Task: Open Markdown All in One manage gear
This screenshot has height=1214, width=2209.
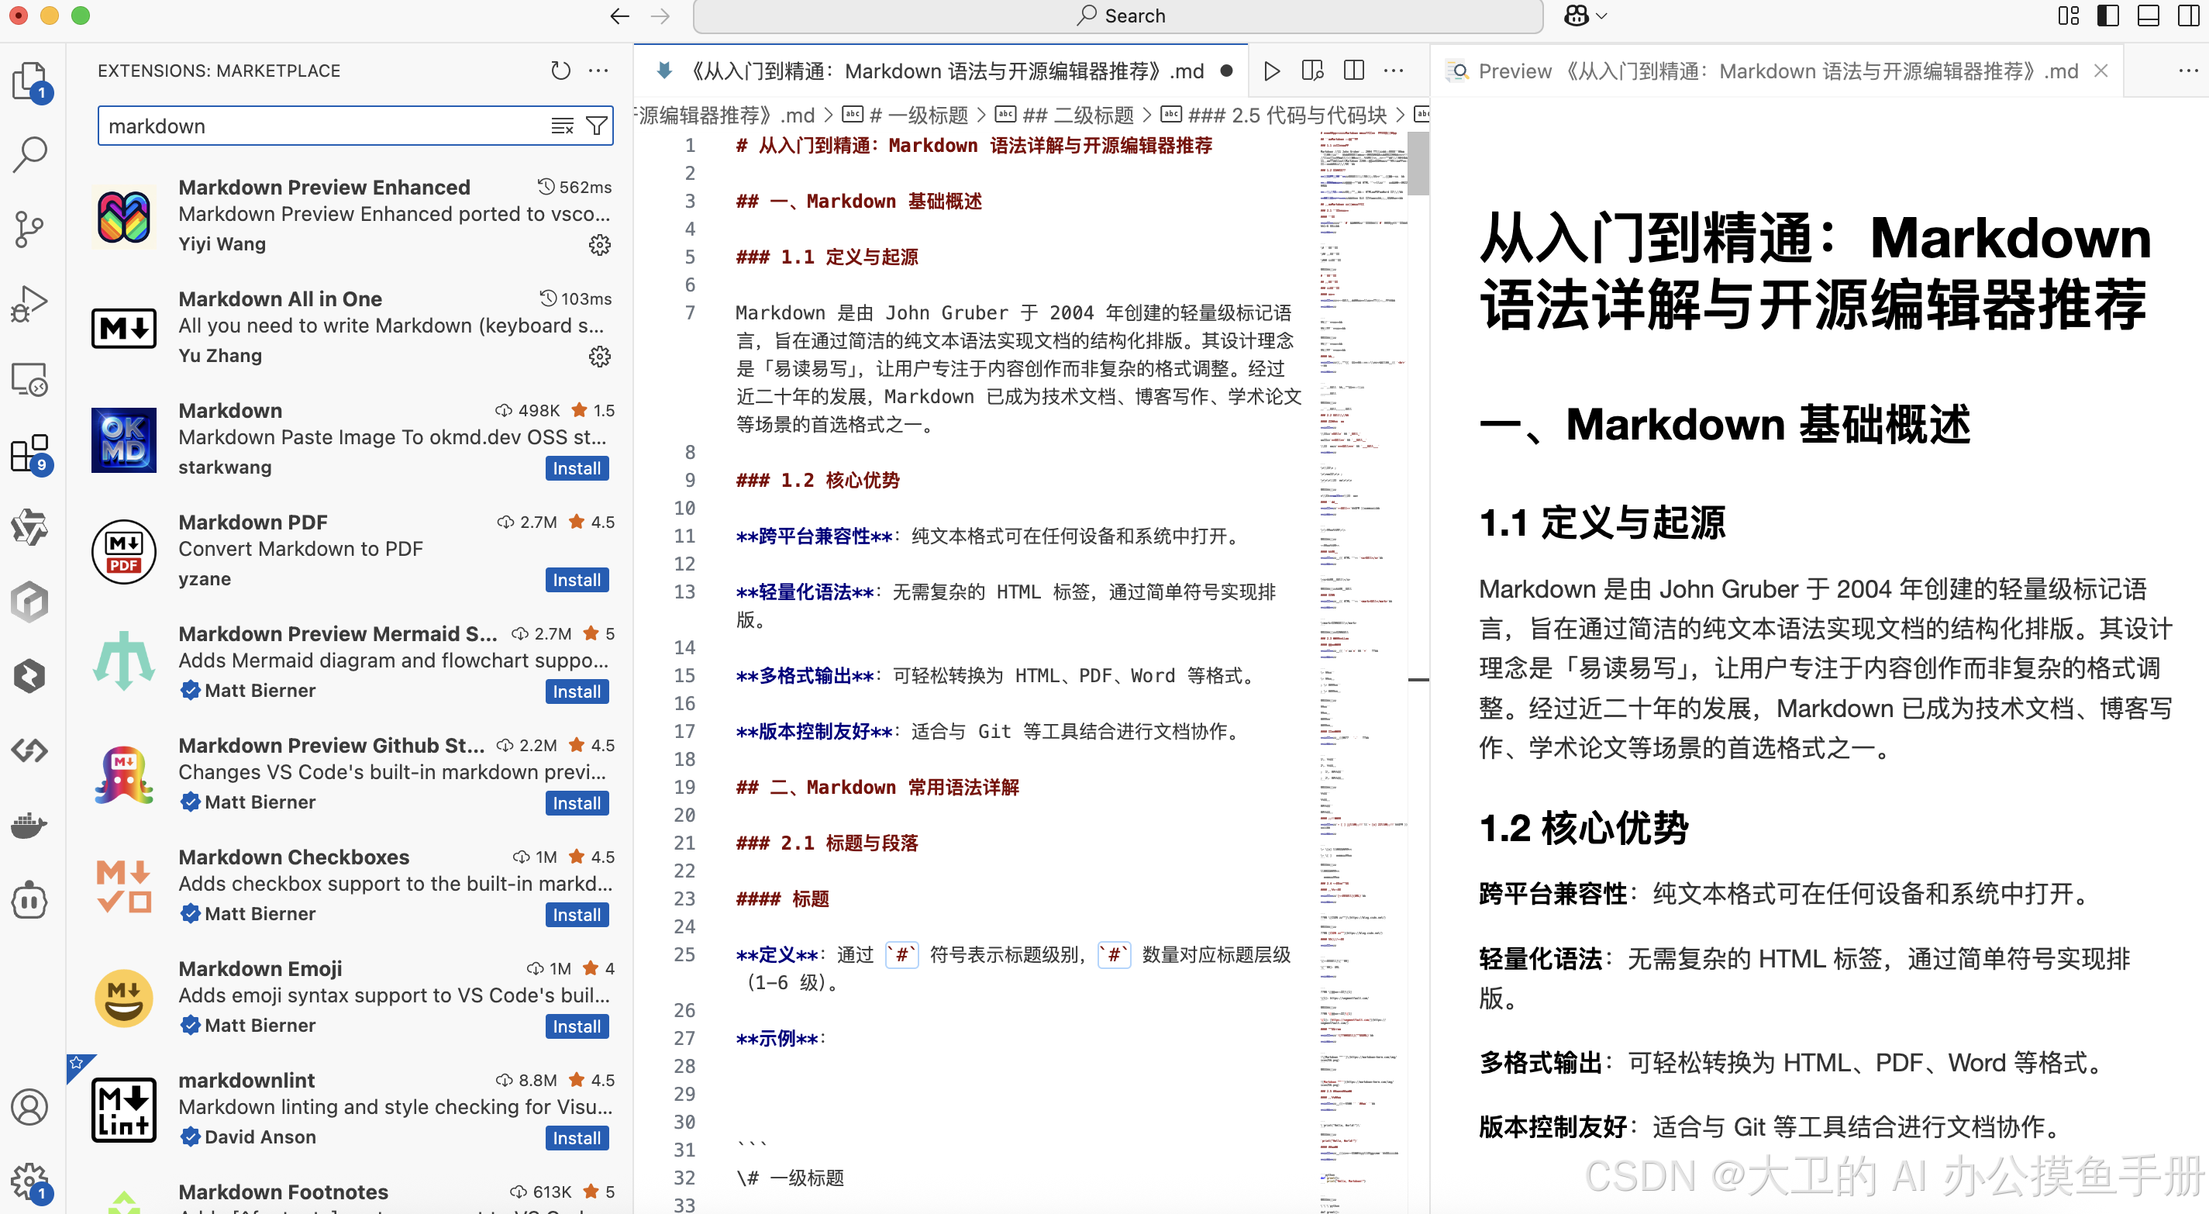Action: pyautogui.click(x=599, y=357)
